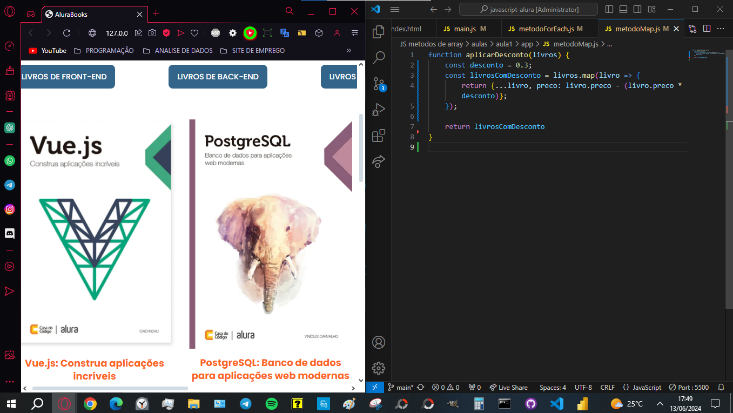Open the Extensions view in VS Code
The width and height of the screenshot is (733, 413).
(x=379, y=135)
